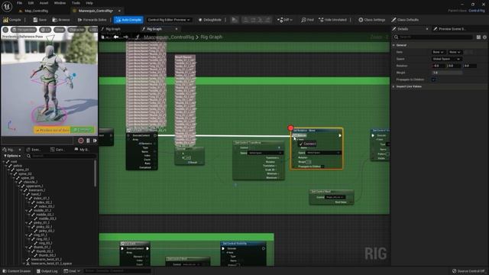Open the Tools menu

click(x=76, y=3)
